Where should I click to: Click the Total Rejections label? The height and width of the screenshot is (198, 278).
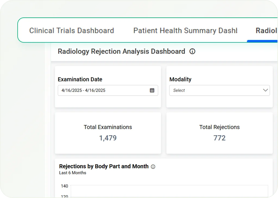click(219, 127)
